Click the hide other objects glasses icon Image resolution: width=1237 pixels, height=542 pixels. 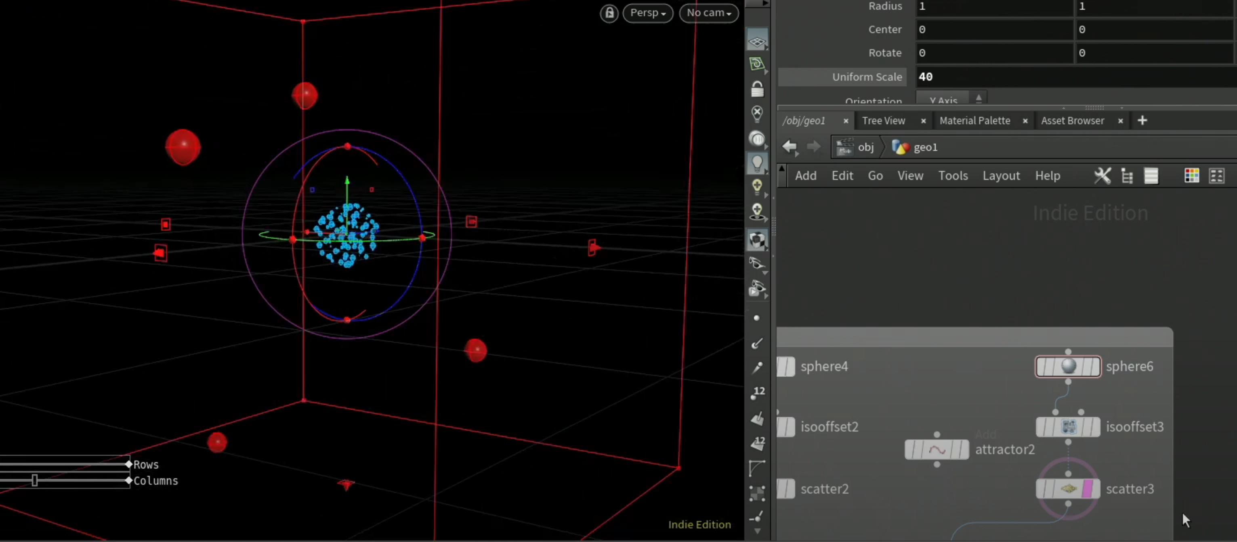(x=757, y=263)
